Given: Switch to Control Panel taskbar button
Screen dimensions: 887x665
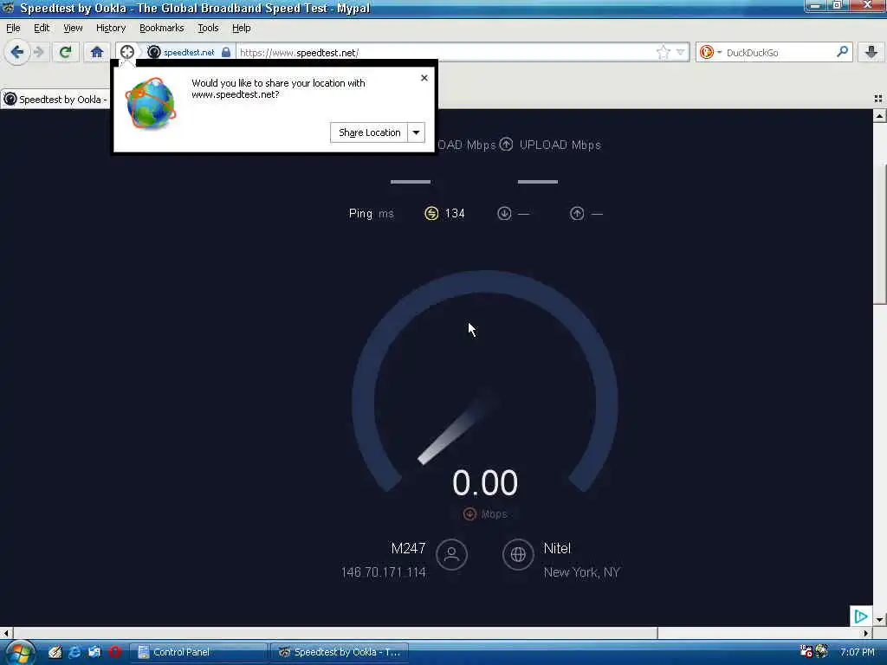Looking at the screenshot, I should click(198, 653).
